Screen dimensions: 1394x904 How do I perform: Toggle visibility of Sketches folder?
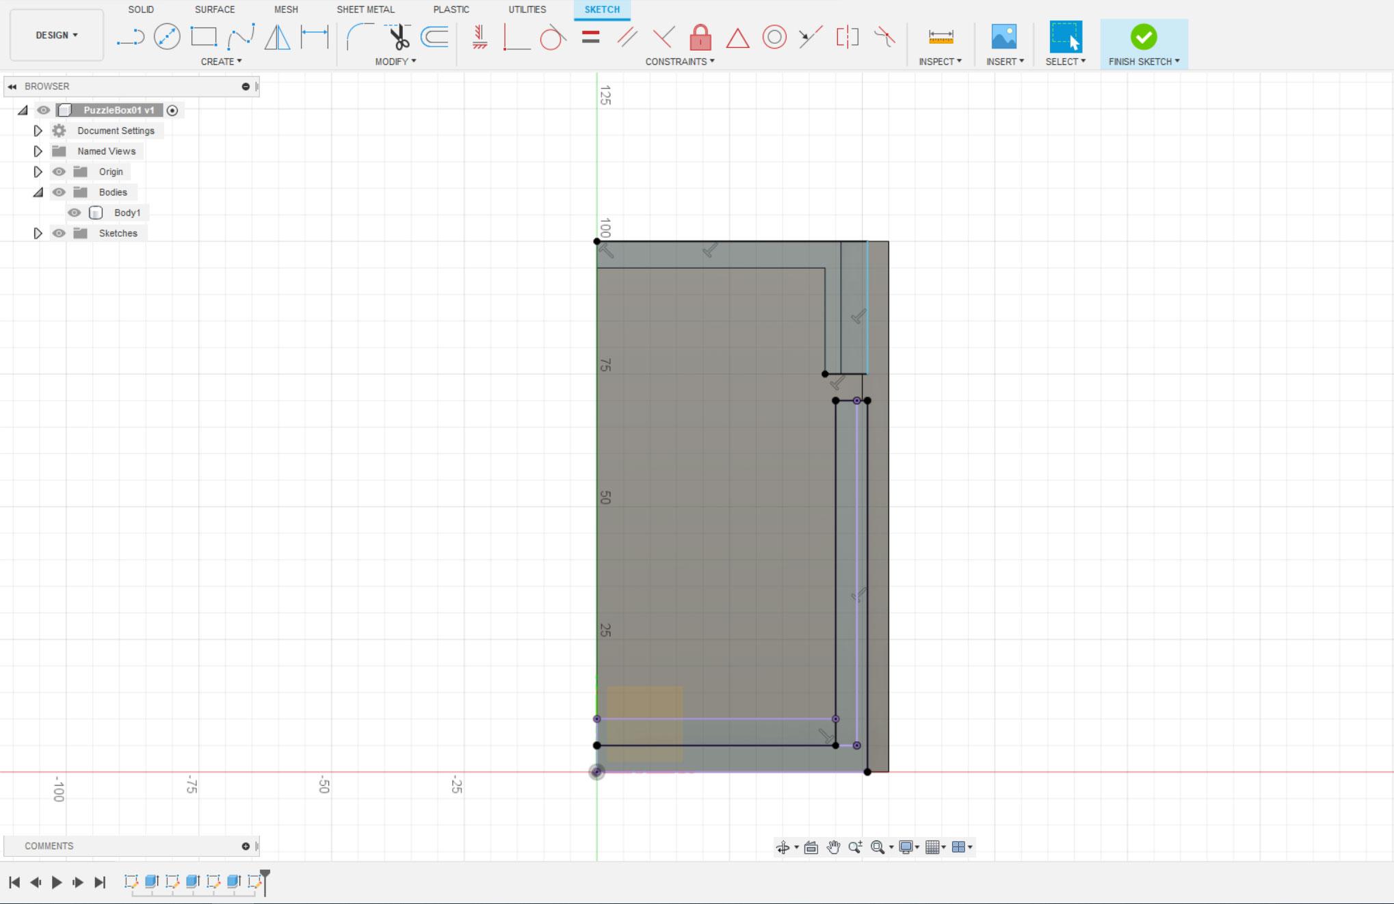59,232
